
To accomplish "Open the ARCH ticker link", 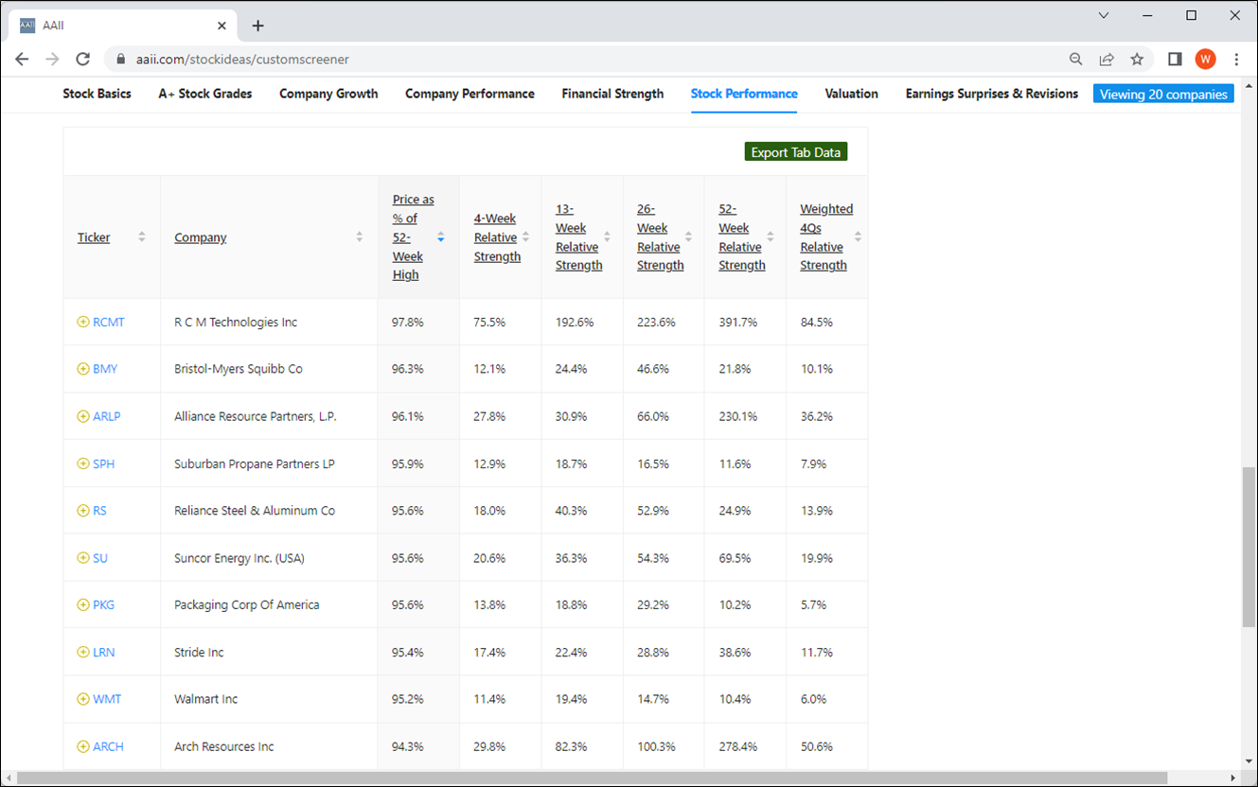I will coord(108,746).
